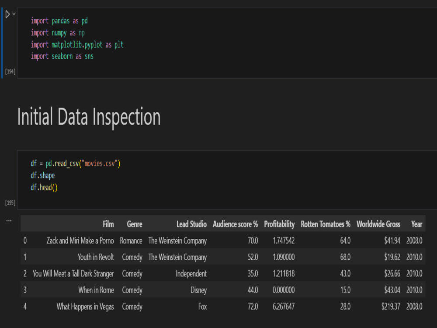Viewport: 437px width, 328px height.
Task: Click Rotten Tomatoes value 15.0
Action: (x=345, y=290)
